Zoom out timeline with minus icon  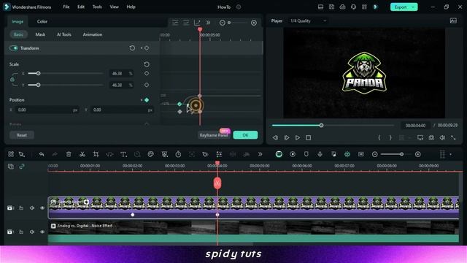374,154
